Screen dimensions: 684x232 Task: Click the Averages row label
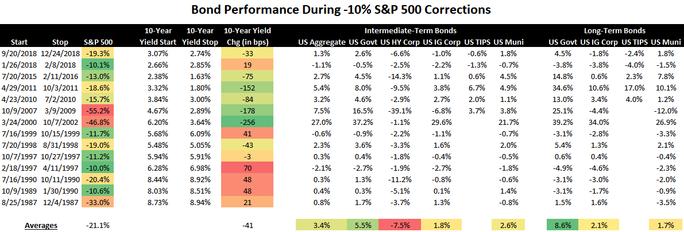[40, 225]
